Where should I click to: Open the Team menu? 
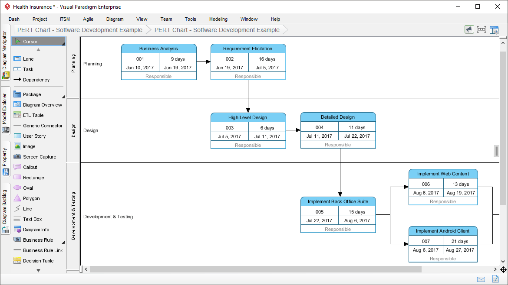coord(166,19)
